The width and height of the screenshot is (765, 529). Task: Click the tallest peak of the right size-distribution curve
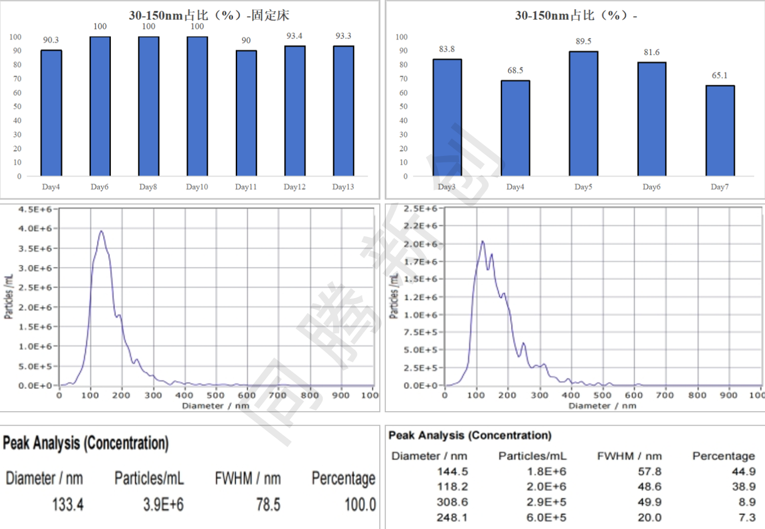[x=482, y=242]
